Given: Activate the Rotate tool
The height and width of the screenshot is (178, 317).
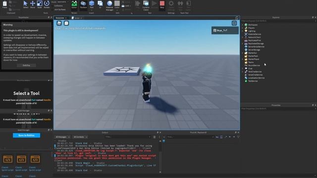Looking at the screenshot, I should (47, 4).
